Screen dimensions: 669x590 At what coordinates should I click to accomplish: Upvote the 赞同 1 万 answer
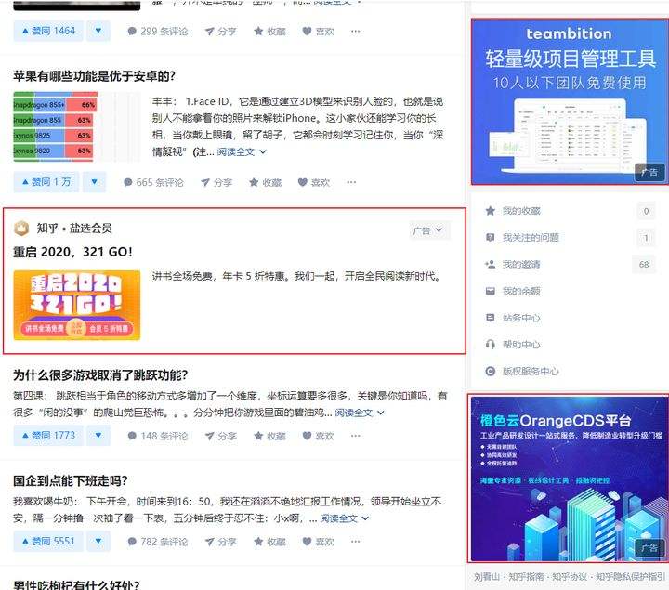pos(46,182)
